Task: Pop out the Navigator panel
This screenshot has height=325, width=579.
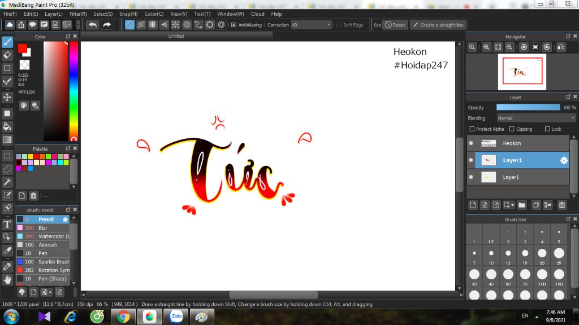Action: (568, 36)
